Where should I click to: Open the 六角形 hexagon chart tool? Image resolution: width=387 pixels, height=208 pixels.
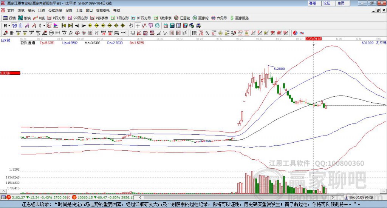coord(219,18)
